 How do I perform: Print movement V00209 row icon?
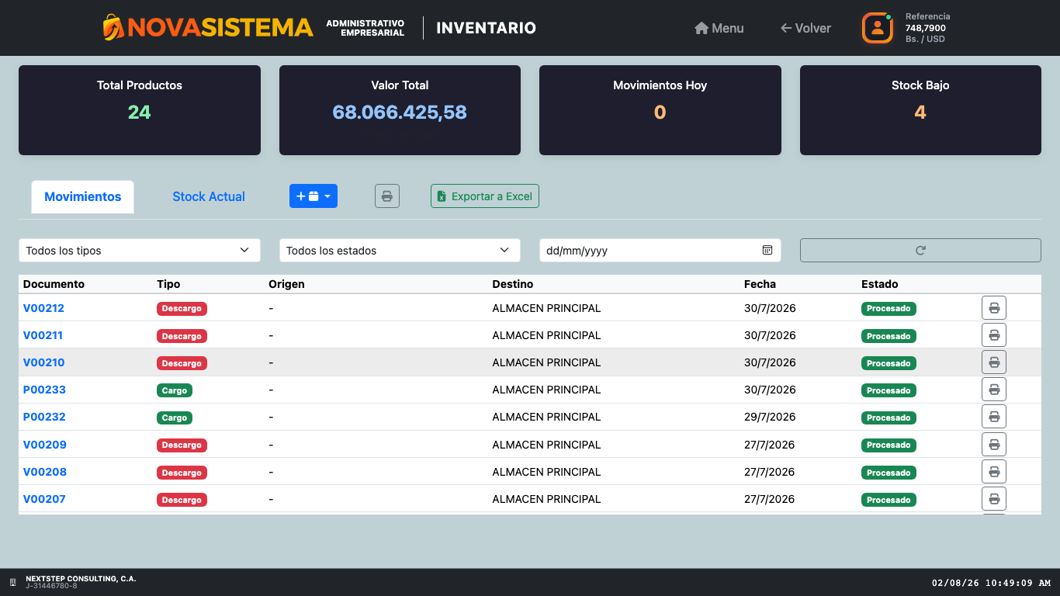pos(994,445)
